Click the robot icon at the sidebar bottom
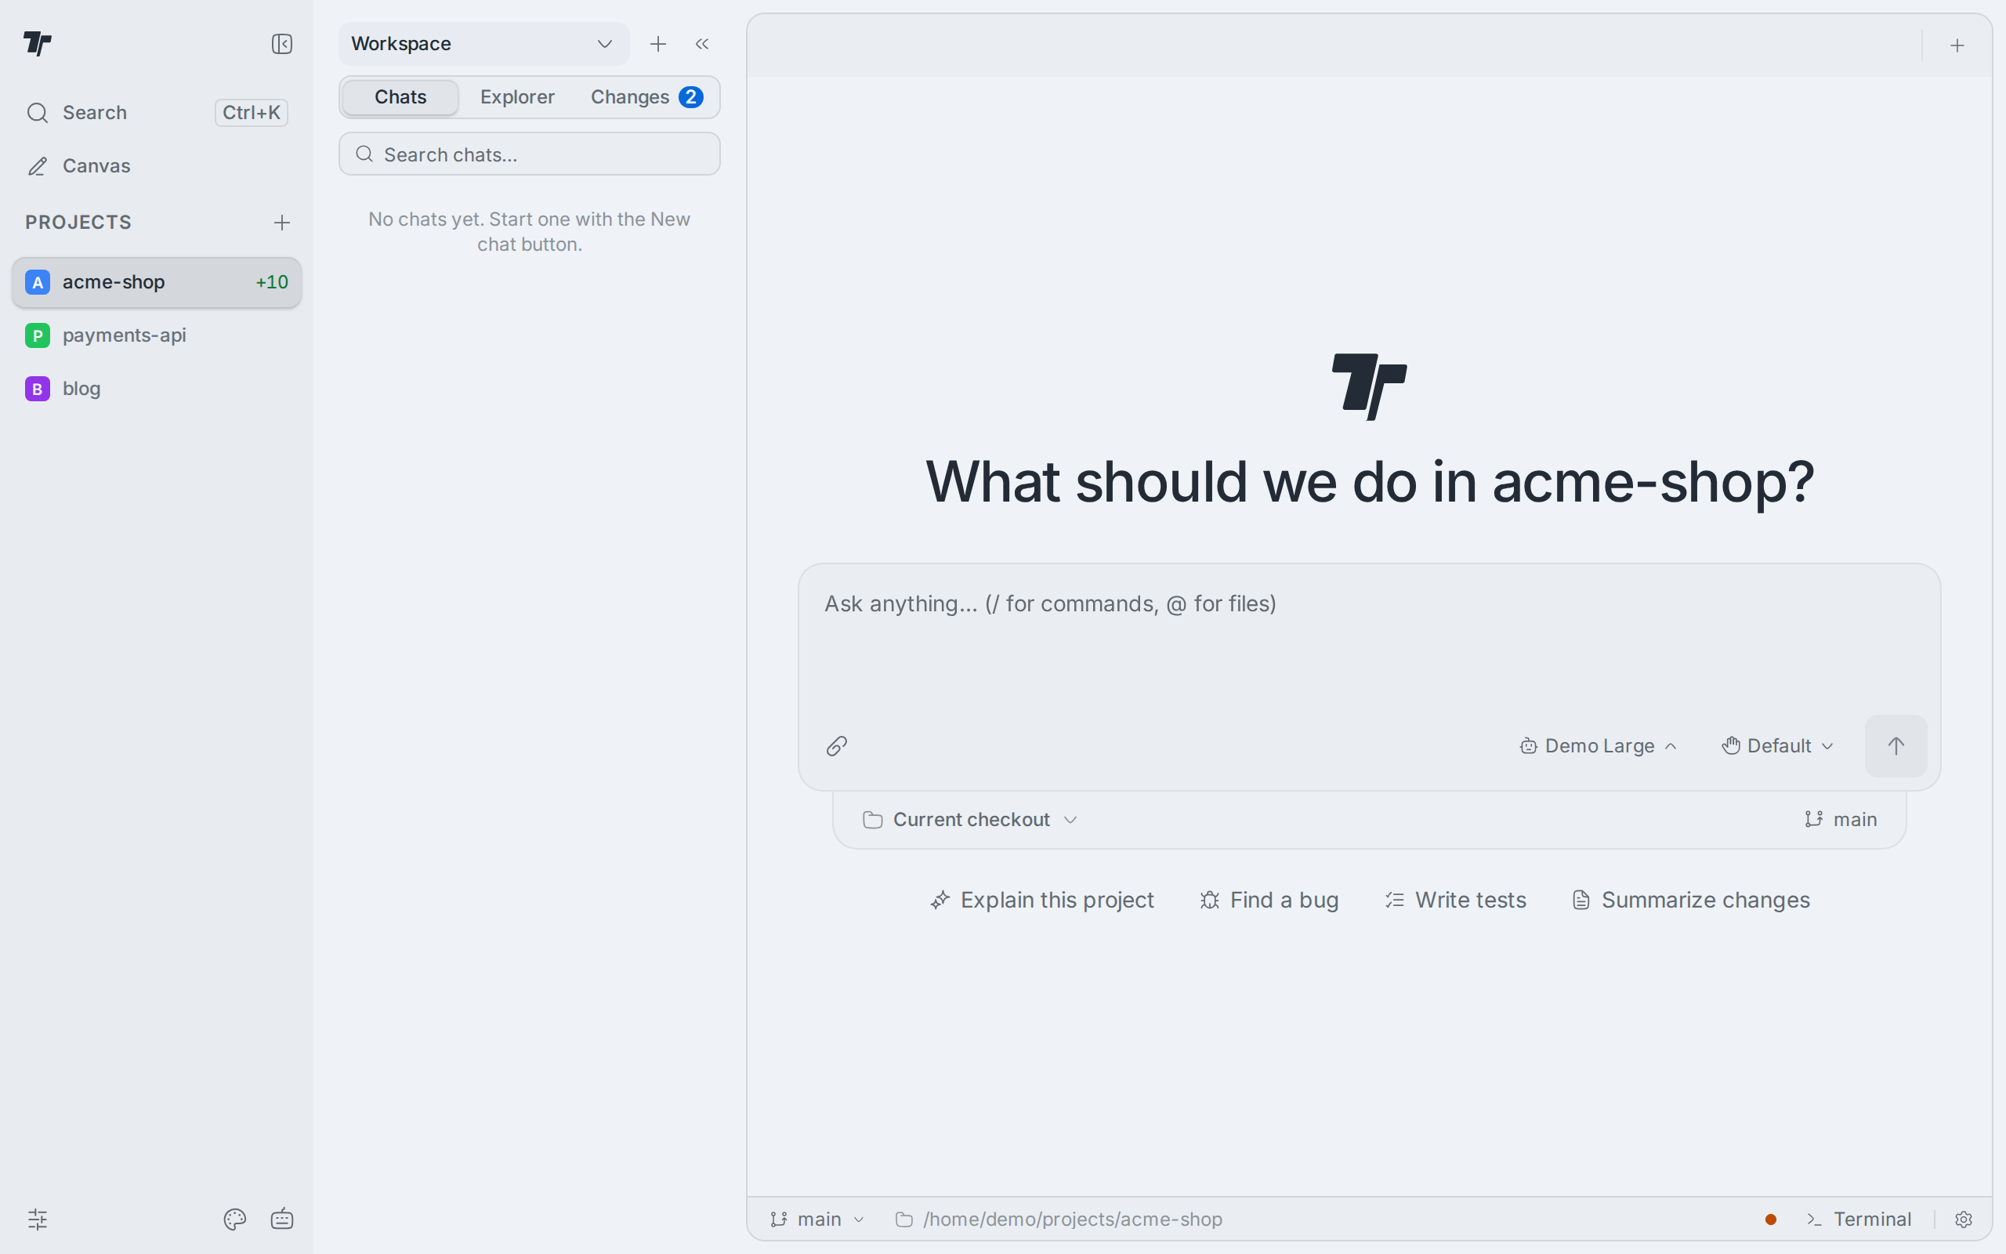The image size is (2006, 1254). click(x=282, y=1220)
